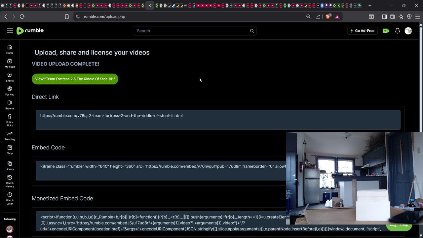Bookmark this page in address bar
Viewport: 423px width, 238px height.
(67, 17)
